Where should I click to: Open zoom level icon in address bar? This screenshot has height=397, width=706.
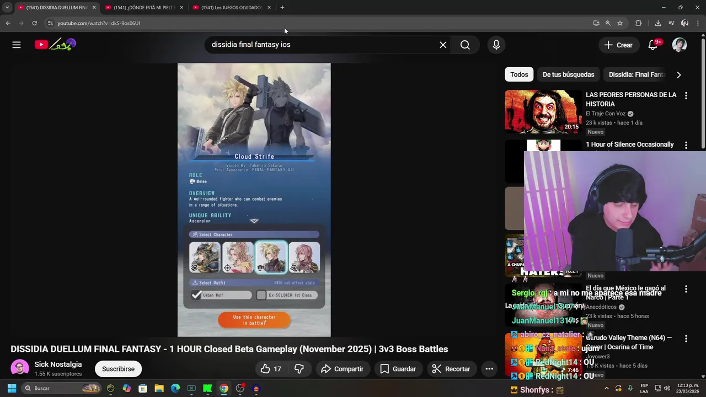608,23
